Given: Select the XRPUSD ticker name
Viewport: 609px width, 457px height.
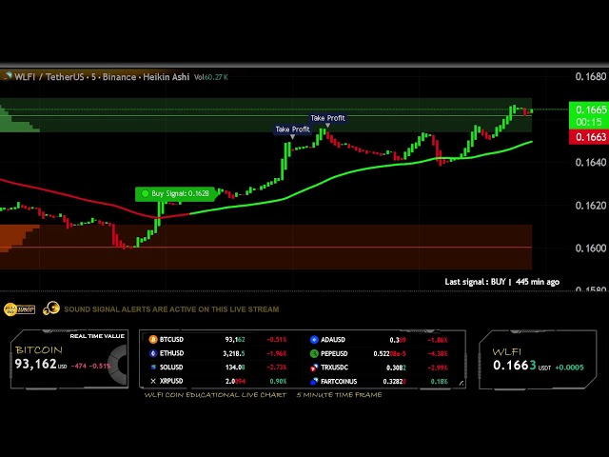Looking at the screenshot, I should tap(171, 381).
